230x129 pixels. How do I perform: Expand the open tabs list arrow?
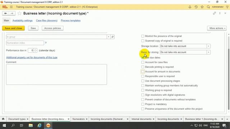[x=227, y=119]
